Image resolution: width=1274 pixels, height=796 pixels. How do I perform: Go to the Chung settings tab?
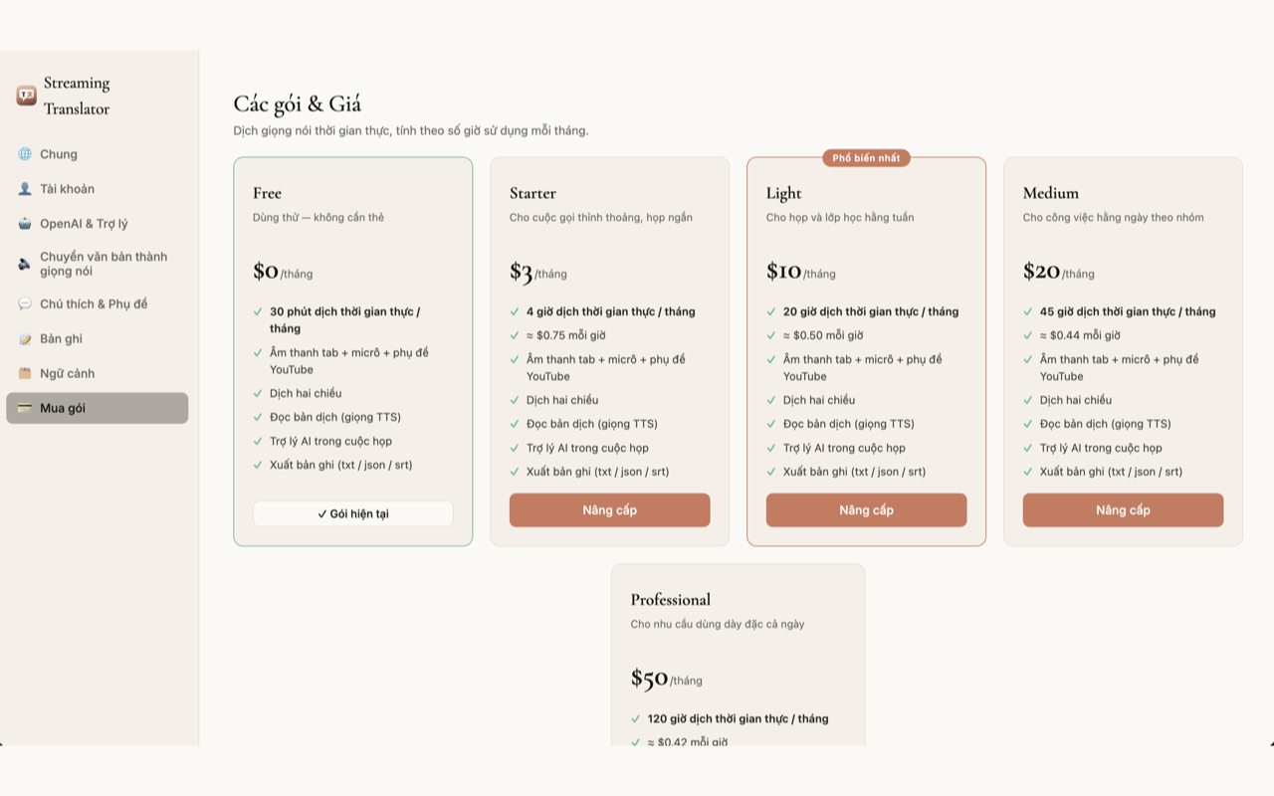click(97, 154)
